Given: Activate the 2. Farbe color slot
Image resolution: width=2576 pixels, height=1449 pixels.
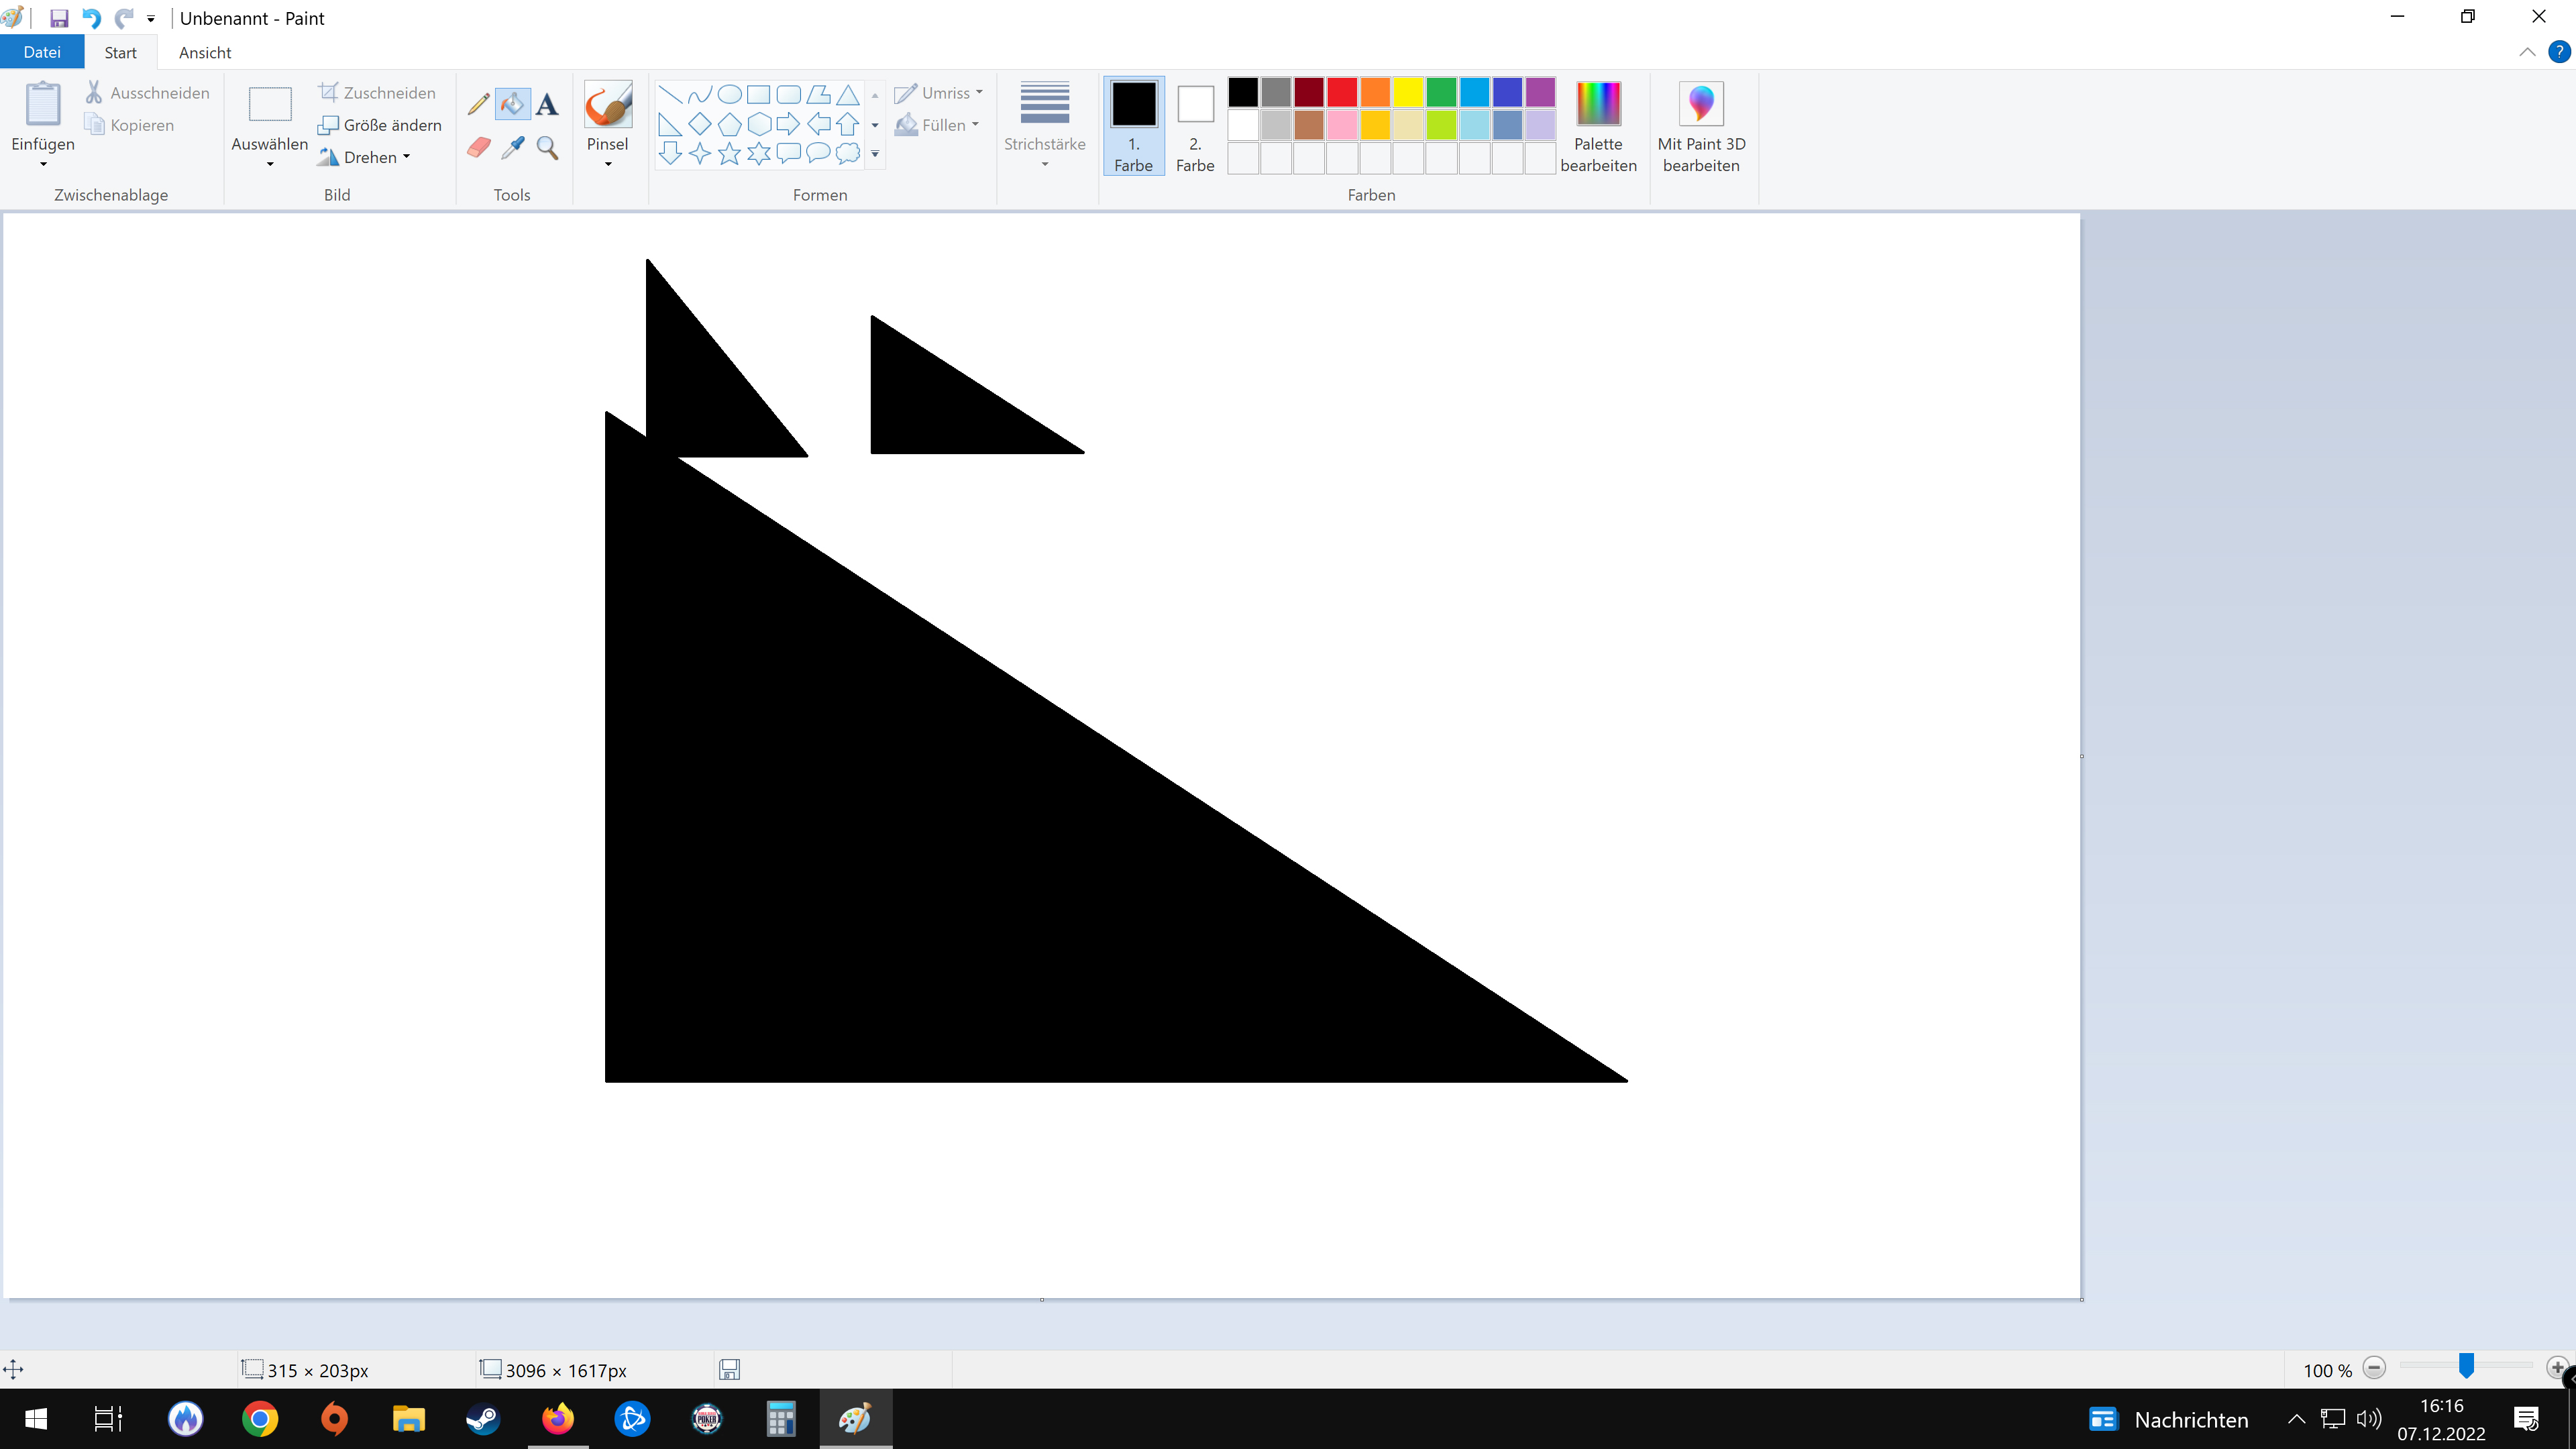Looking at the screenshot, I should (1195, 125).
